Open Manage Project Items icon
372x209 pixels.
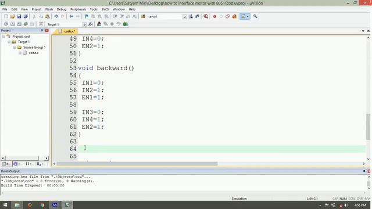pyautogui.click(x=99, y=24)
